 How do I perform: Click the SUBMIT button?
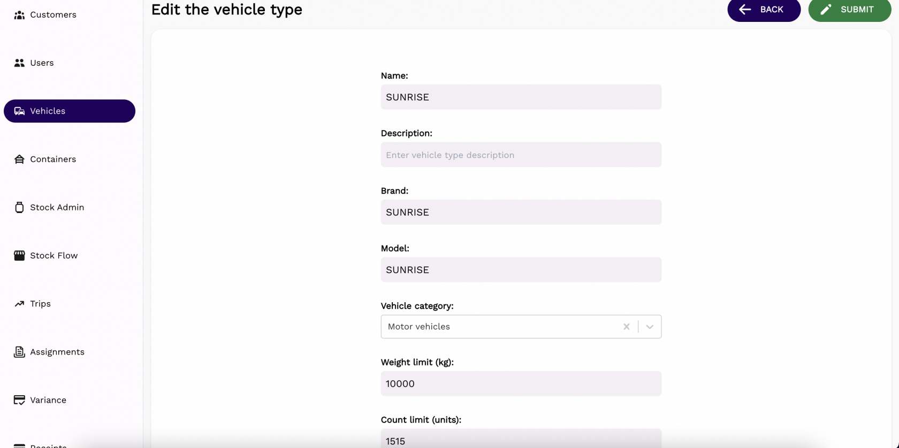[x=850, y=10]
